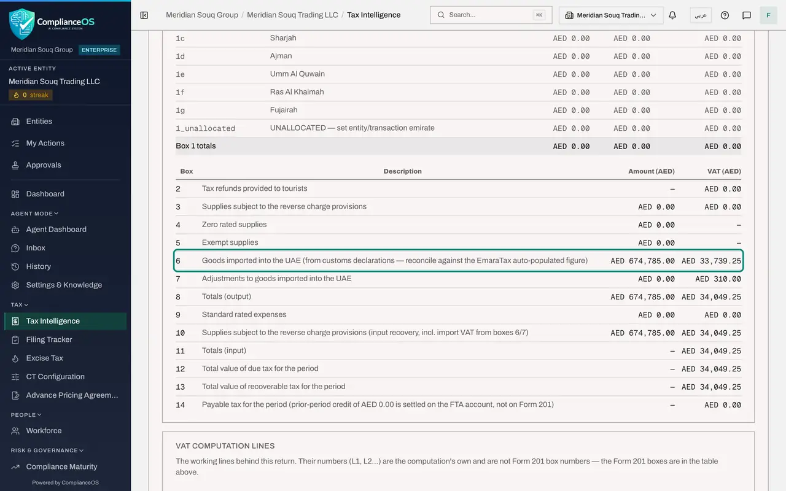Click the Workforce people icon
786x491 pixels.
click(15, 431)
